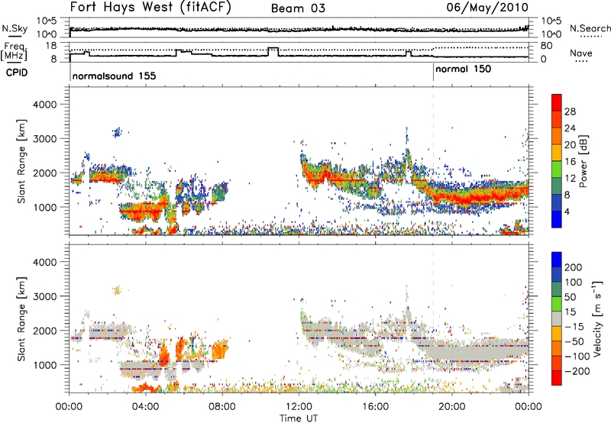Click the blue top segment of Velocity colorbar

click(x=557, y=260)
